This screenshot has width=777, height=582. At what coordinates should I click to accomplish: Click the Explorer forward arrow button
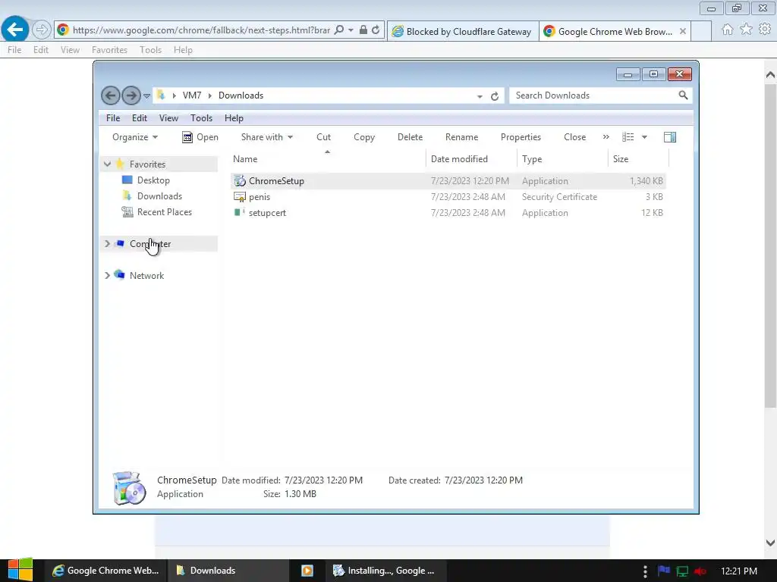pyautogui.click(x=131, y=95)
